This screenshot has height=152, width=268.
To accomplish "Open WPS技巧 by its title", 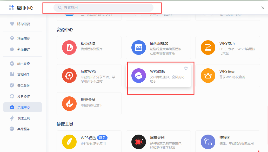I will (x=227, y=43).
